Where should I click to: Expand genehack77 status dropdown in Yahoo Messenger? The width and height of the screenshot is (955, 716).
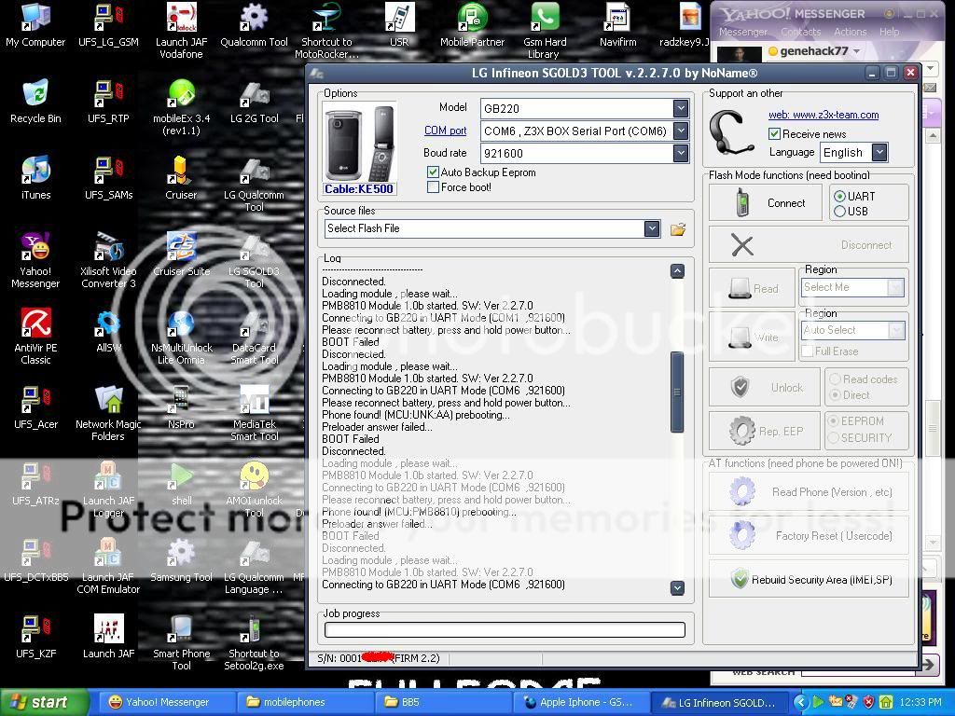pos(856,51)
